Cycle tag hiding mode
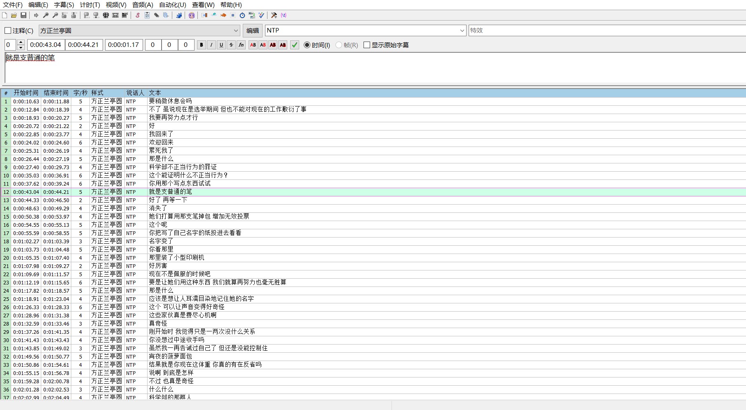 [284, 15]
